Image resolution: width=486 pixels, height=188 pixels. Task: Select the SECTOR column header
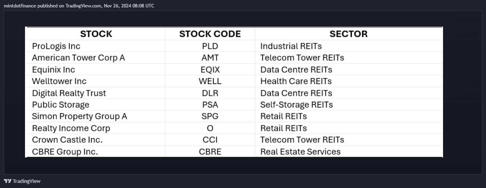[x=348, y=34]
